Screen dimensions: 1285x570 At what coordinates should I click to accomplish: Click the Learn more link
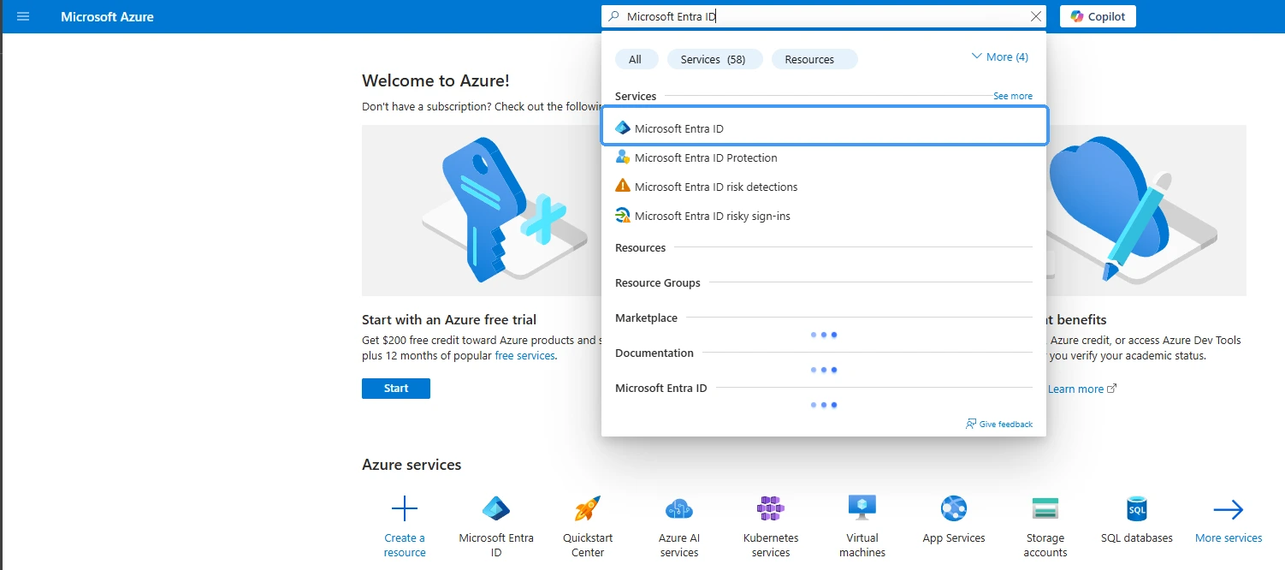(1075, 389)
